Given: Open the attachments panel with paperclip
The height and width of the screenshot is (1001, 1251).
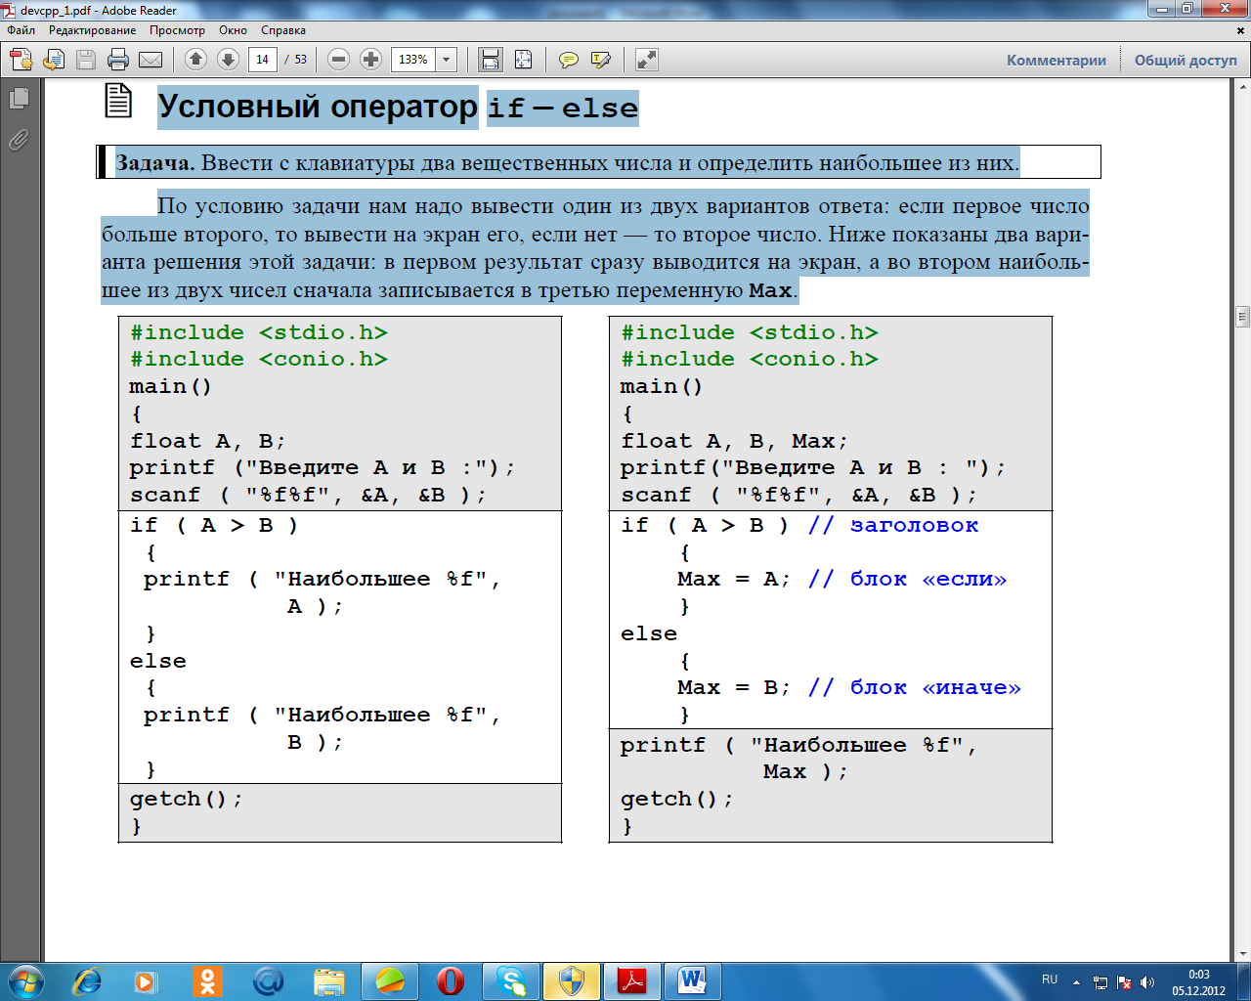Looking at the screenshot, I should click(x=19, y=140).
